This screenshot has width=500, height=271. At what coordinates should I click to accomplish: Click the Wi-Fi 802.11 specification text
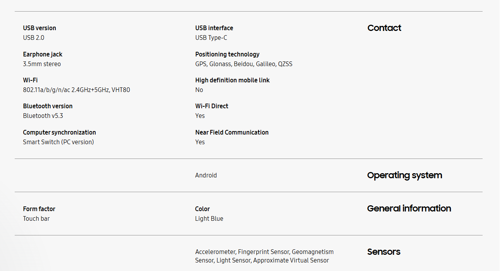pyautogui.click(x=77, y=90)
